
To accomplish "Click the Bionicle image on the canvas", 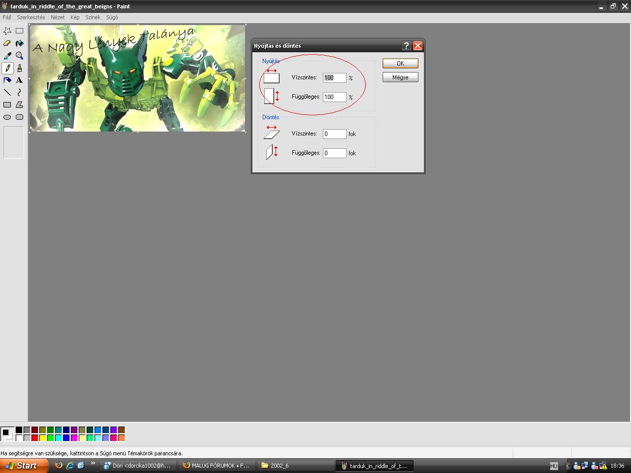I will tap(138, 78).
